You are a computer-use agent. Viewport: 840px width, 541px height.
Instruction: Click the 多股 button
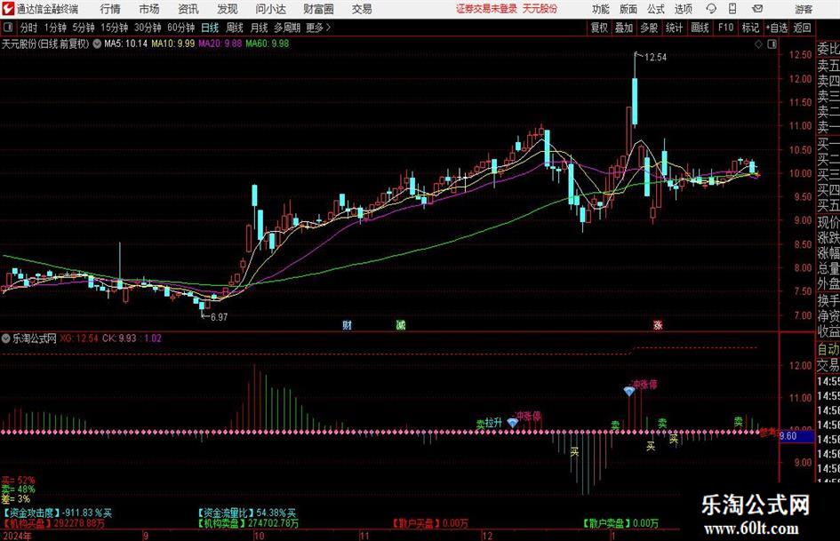click(649, 28)
